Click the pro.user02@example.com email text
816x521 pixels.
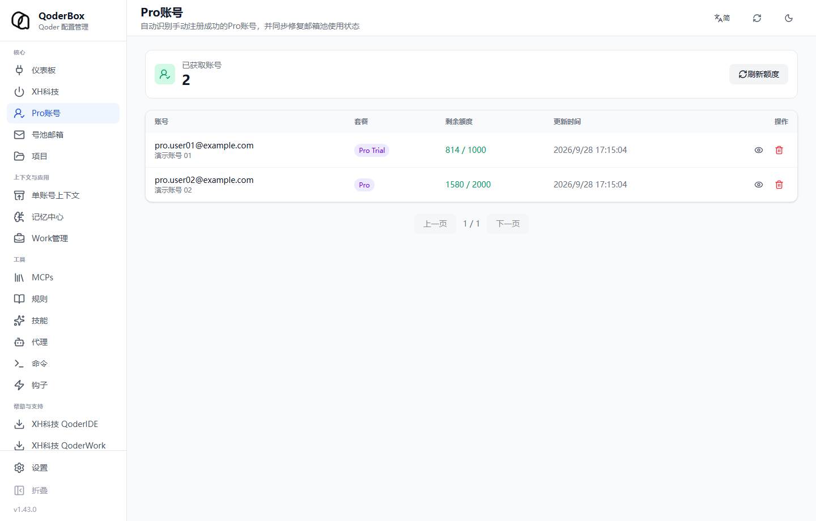pos(204,180)
